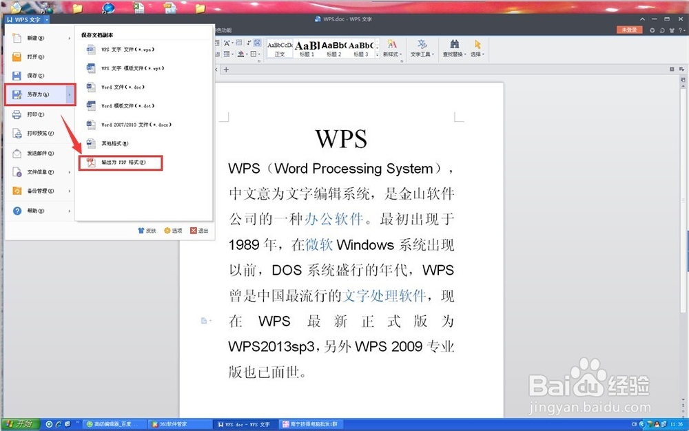
Task: Expand the styles gallery more arrow
Action: coord(377,55)
